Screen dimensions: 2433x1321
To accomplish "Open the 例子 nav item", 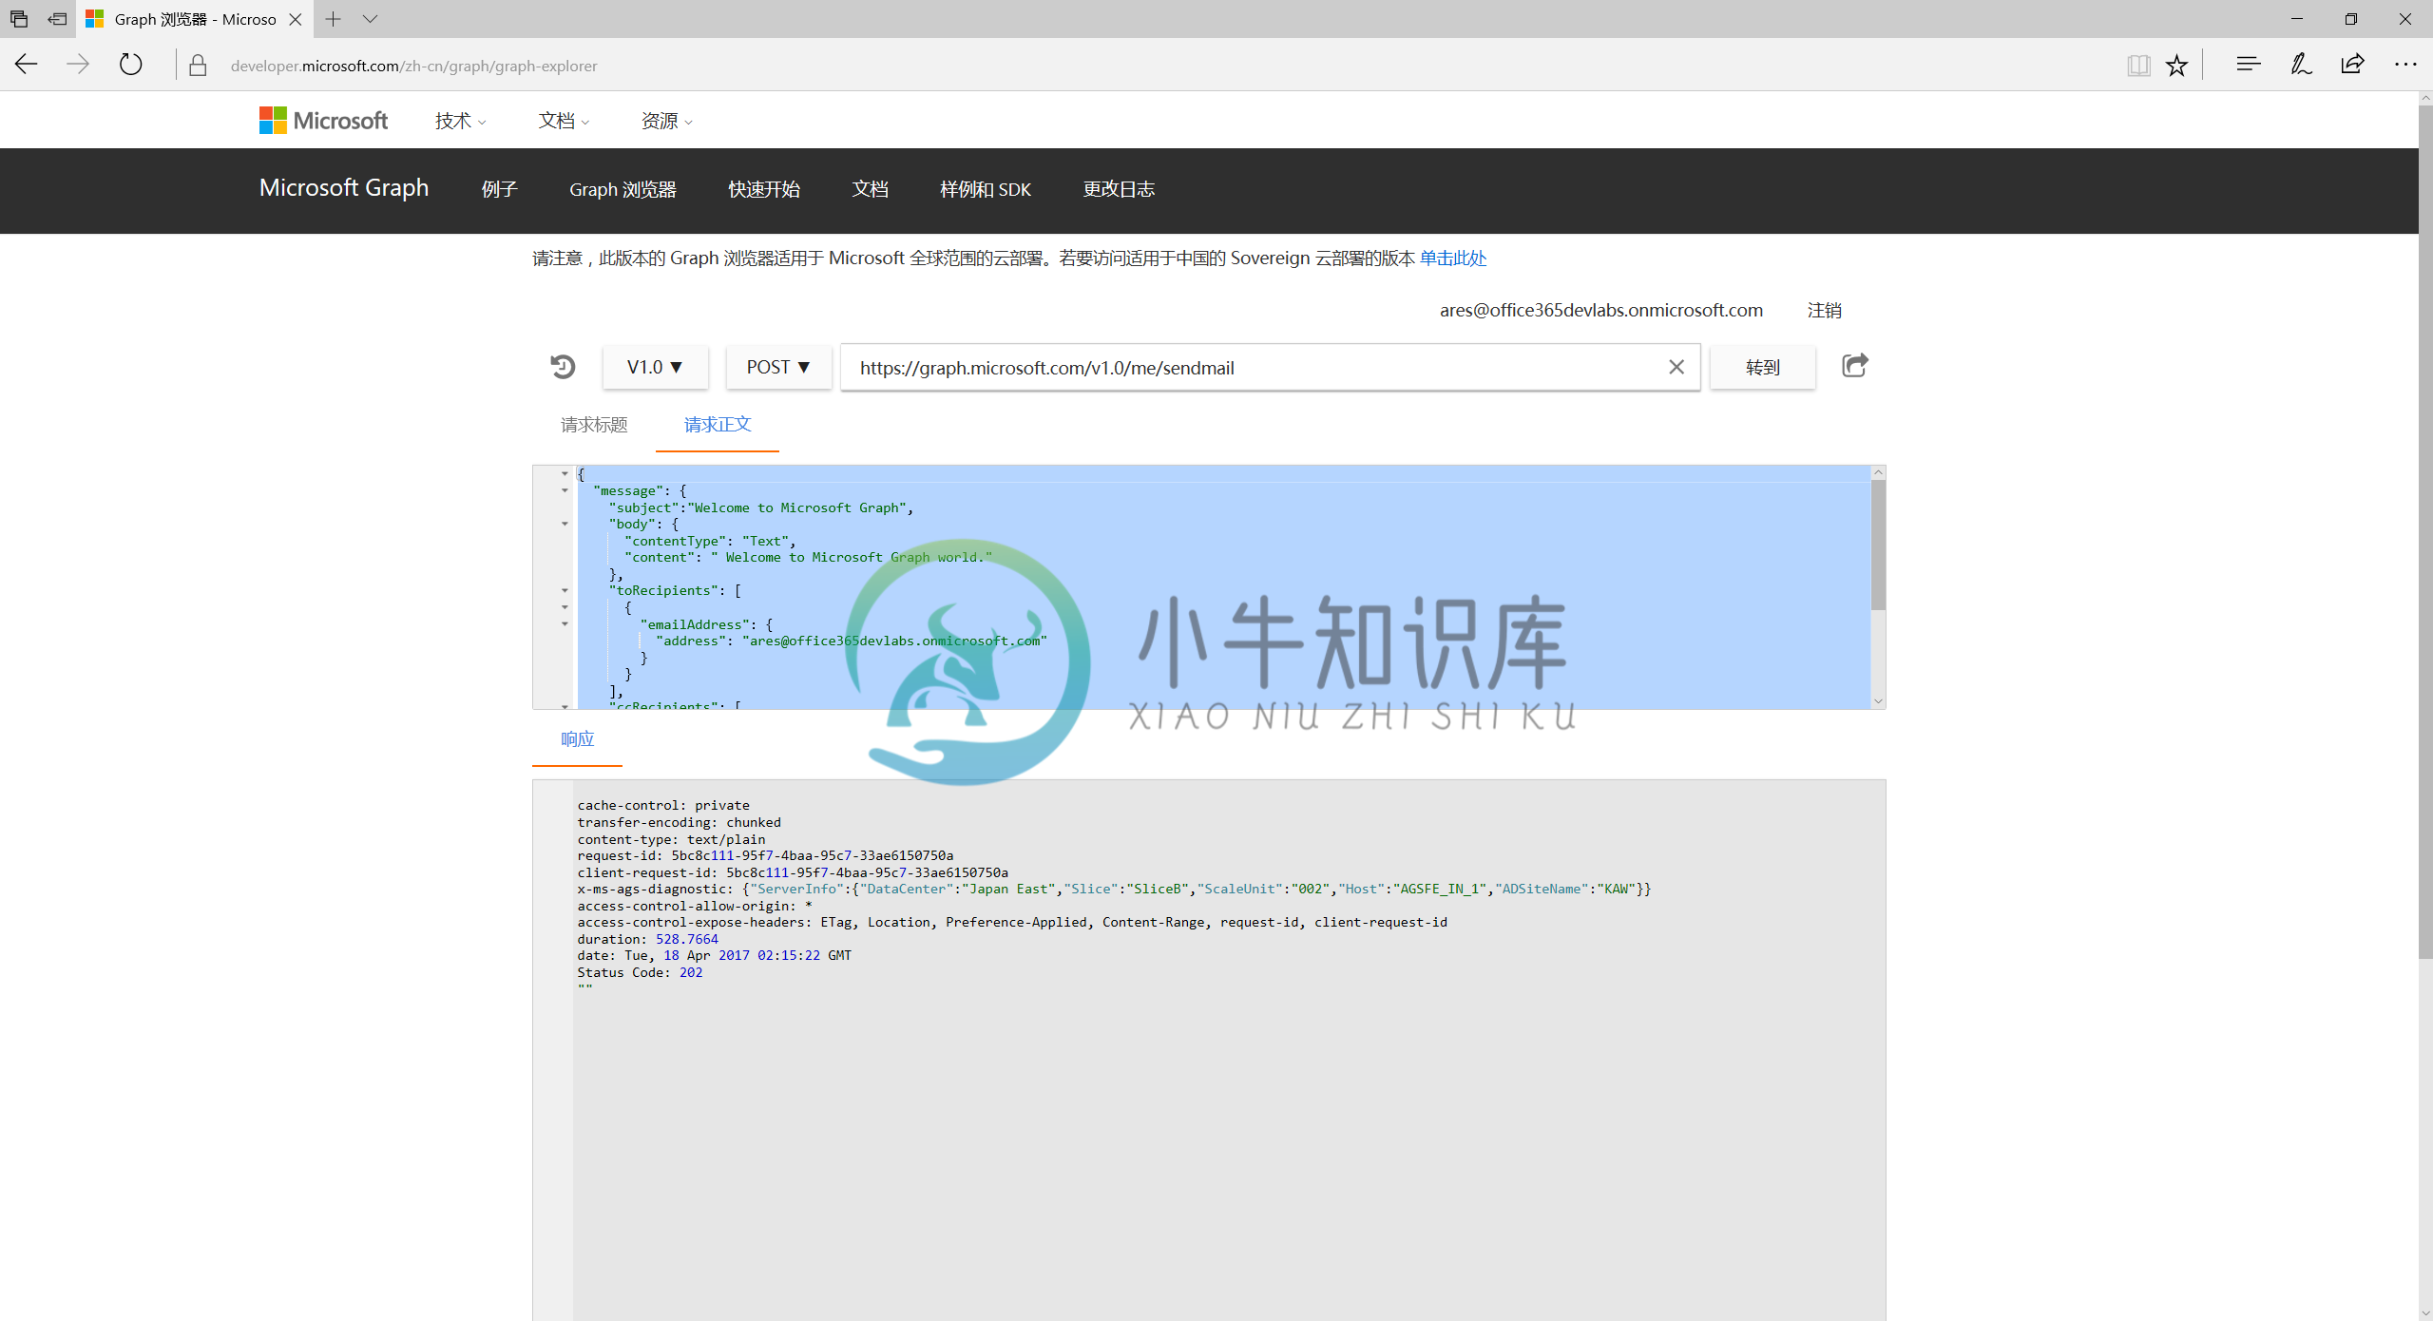I will (499, 189).
